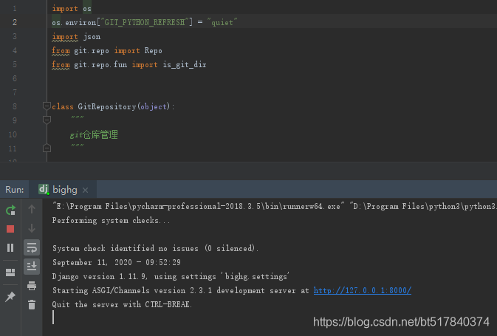The height and width of the screenshot is (336, 497).
Task: Restore run panel layout
Action: [10, 272]
